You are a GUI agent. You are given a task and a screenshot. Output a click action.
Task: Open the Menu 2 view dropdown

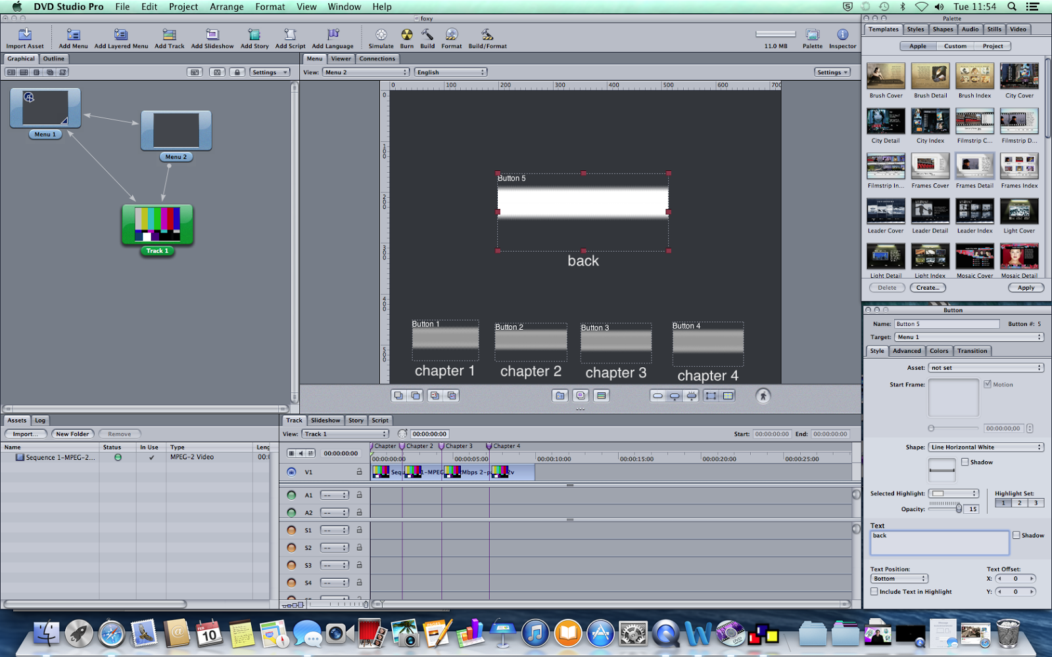[366, 72]
